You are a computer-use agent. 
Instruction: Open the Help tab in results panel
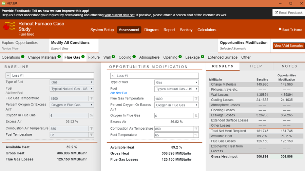[x=256, y=66]
